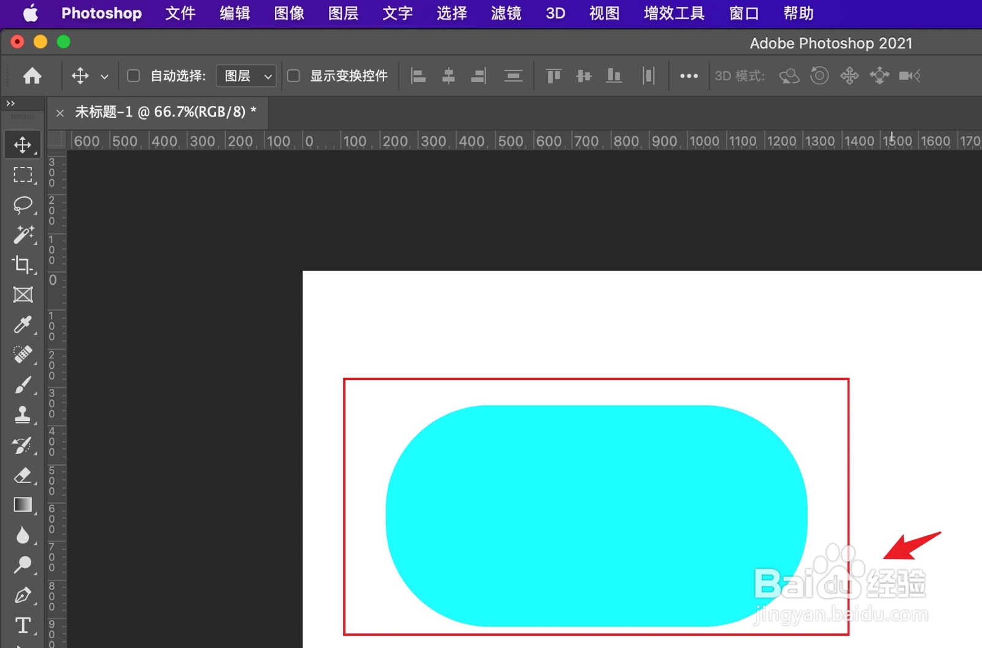This screenshot has width=982, height=648.
Task: Click 3D roll object mode icon
Action: [819, 75]
